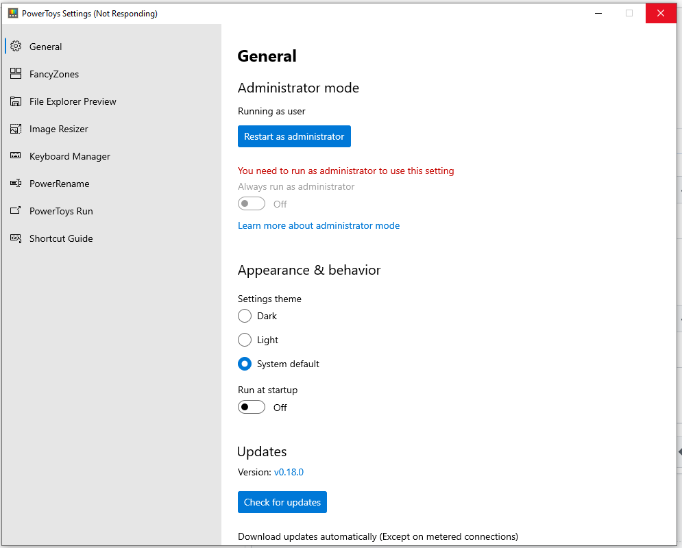Click the PowerRename icon
Image resolution: width=682 pixels, height=548 pixels.
coord(16,183)
